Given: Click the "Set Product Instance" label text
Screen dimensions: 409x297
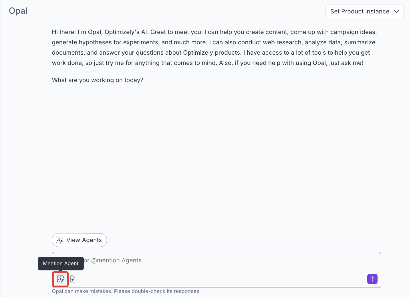Looking at the screenshot, I should [360, 11].
